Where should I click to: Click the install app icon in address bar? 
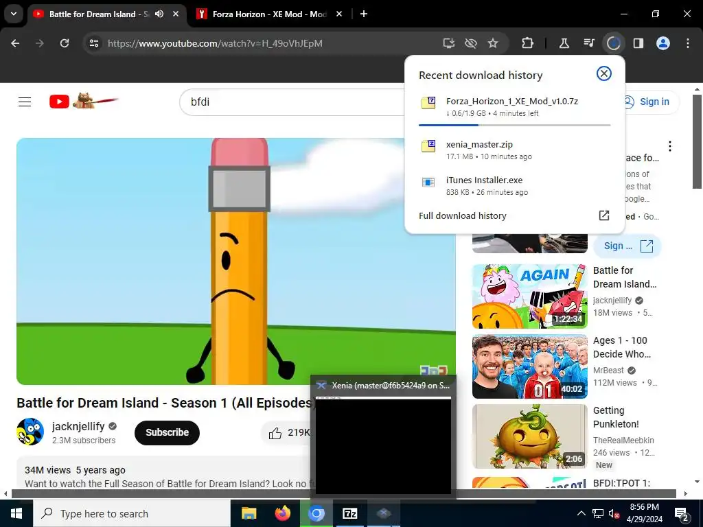449,43
